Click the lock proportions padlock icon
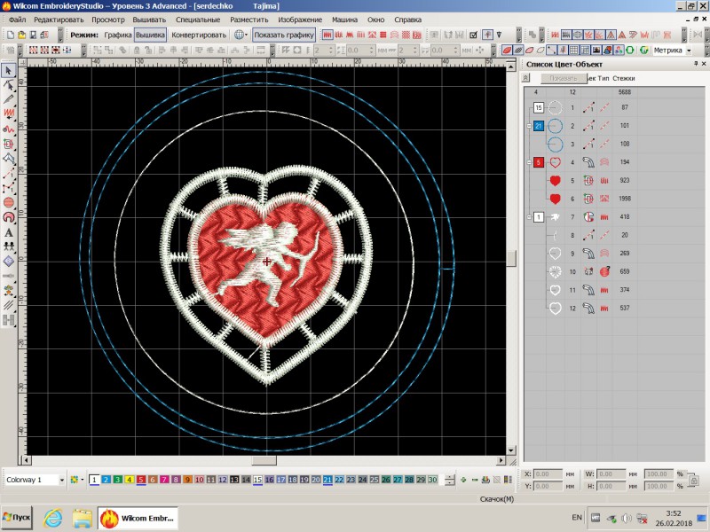The height and width of the screenshot is (532, 710). [x=693, y=480]
